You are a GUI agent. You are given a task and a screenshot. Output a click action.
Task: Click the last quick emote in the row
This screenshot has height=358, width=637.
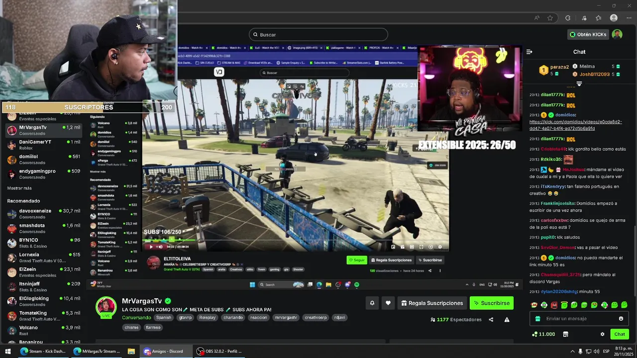tap(625, 305)
